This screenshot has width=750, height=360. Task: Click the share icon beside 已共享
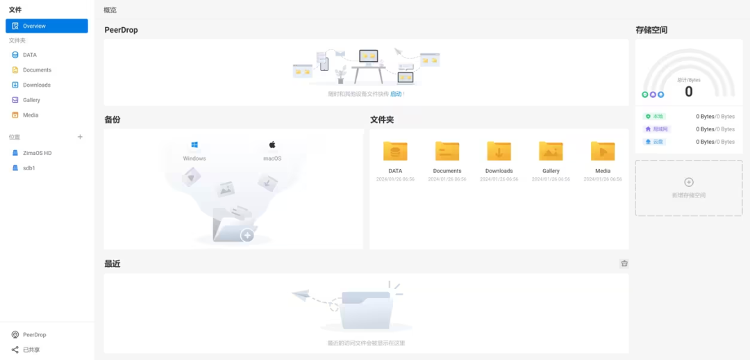click(x=15, y=350)
